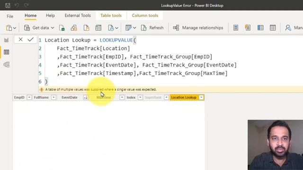Viewport: 303px width, 170px height.
Task: Open the MaxTime column filter dropdown
Action: pos(122,98)
